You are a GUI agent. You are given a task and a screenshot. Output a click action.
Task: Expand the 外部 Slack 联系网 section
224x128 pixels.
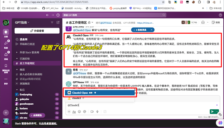[17, 53]
